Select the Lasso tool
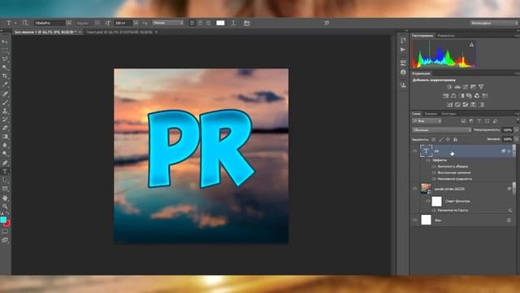The width and height of the screenshot is (520, 293). tap(5, 59)
